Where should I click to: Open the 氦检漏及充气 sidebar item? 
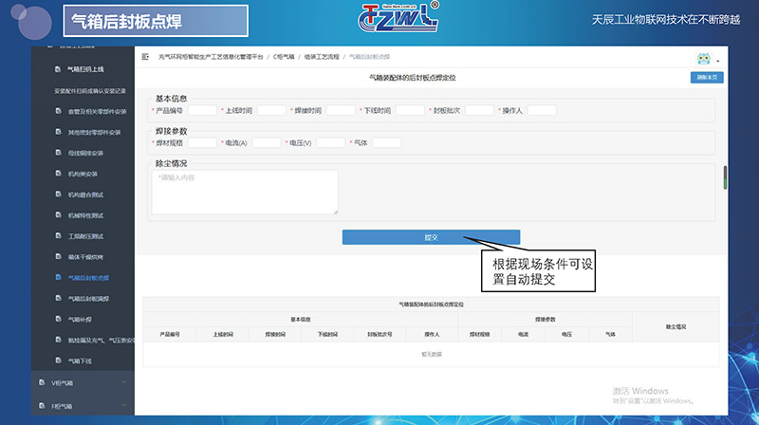click(x=101, y=341)
